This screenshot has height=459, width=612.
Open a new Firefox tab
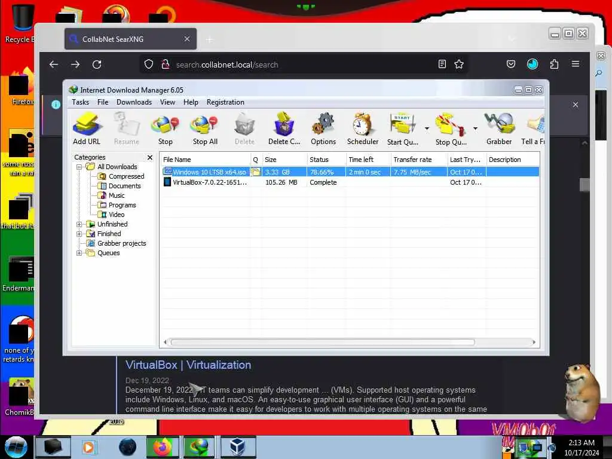210,39
